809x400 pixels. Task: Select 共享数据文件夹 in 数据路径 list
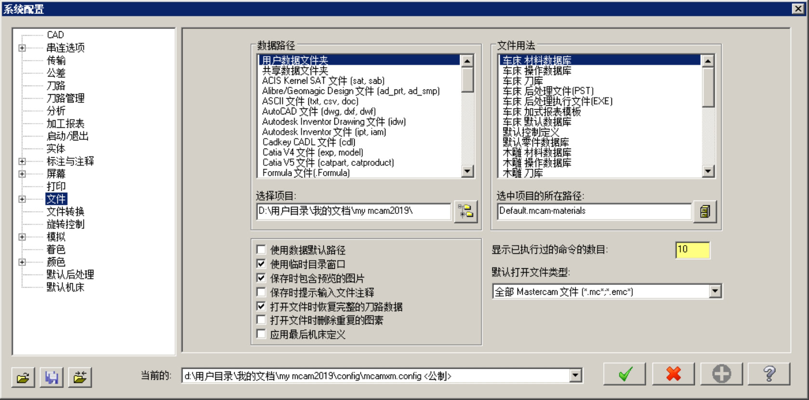[x=295, y=71]
